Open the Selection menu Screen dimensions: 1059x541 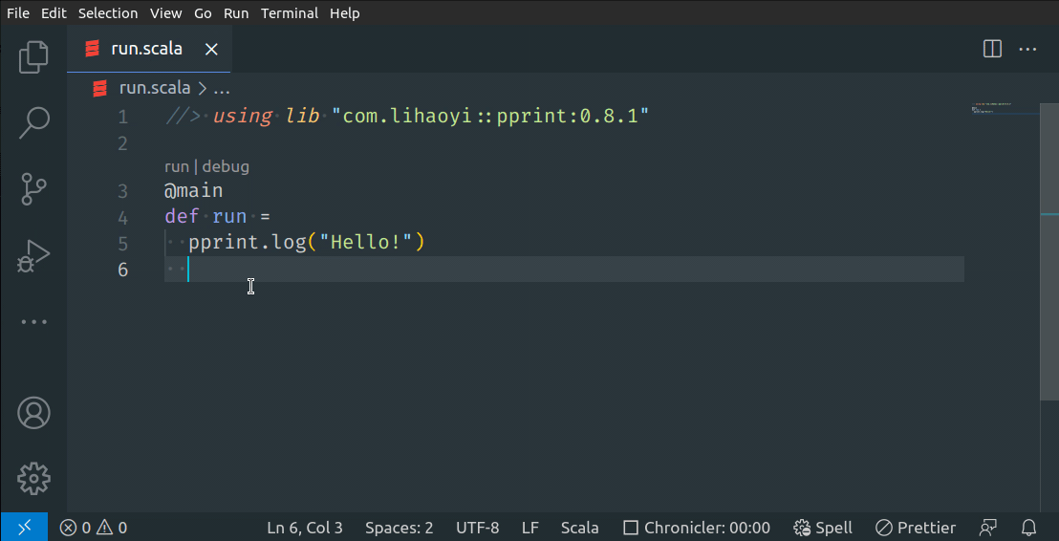pyautogui.click(x=107, y=12)
